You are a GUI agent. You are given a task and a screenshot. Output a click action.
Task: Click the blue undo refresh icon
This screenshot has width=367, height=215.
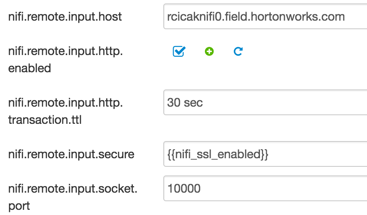238,52
